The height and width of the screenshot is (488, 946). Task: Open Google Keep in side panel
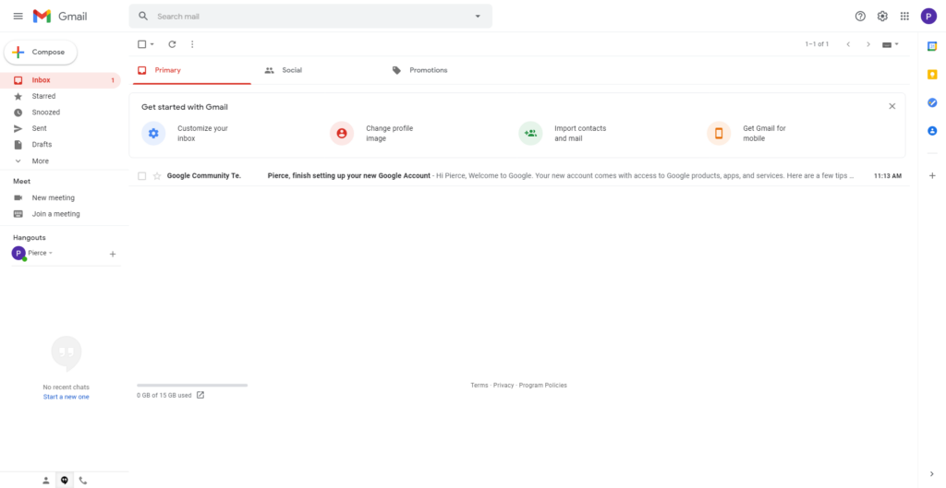click(932, 74)
